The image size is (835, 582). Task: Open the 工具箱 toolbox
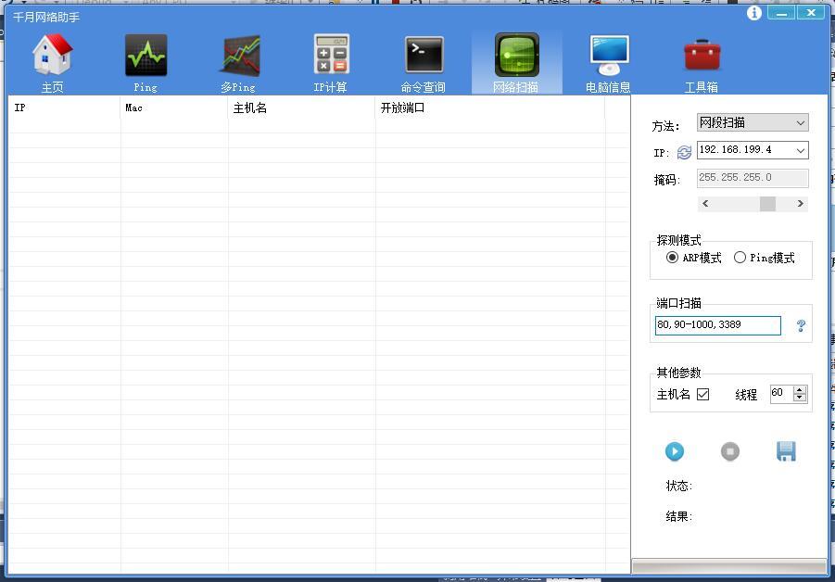point(702,57)
